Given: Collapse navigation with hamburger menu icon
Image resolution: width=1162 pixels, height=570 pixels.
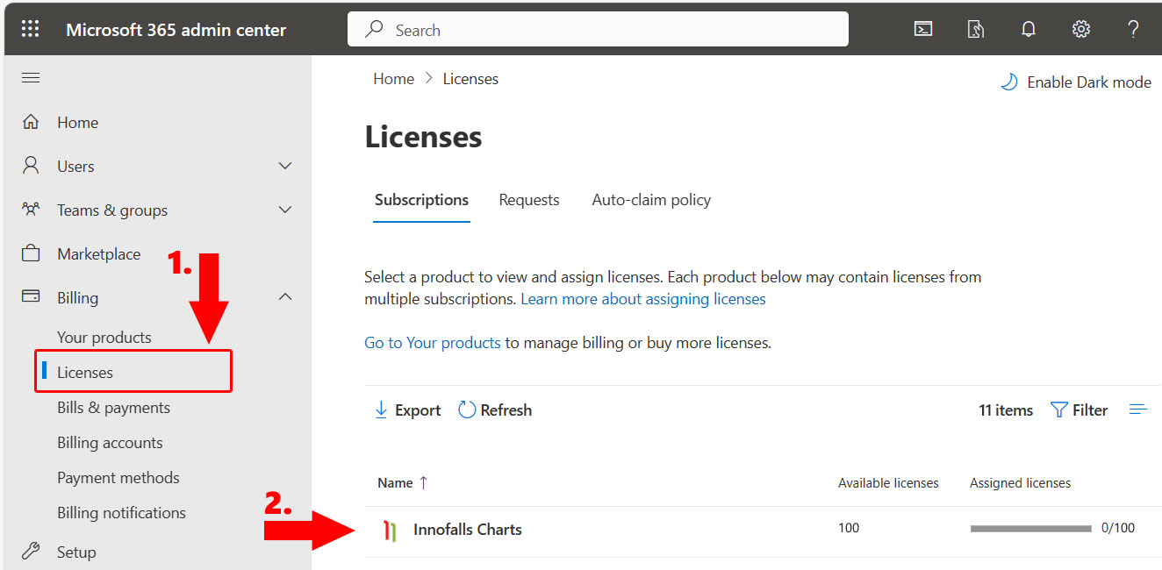Looking at the screenshot, I should [31, 78].
